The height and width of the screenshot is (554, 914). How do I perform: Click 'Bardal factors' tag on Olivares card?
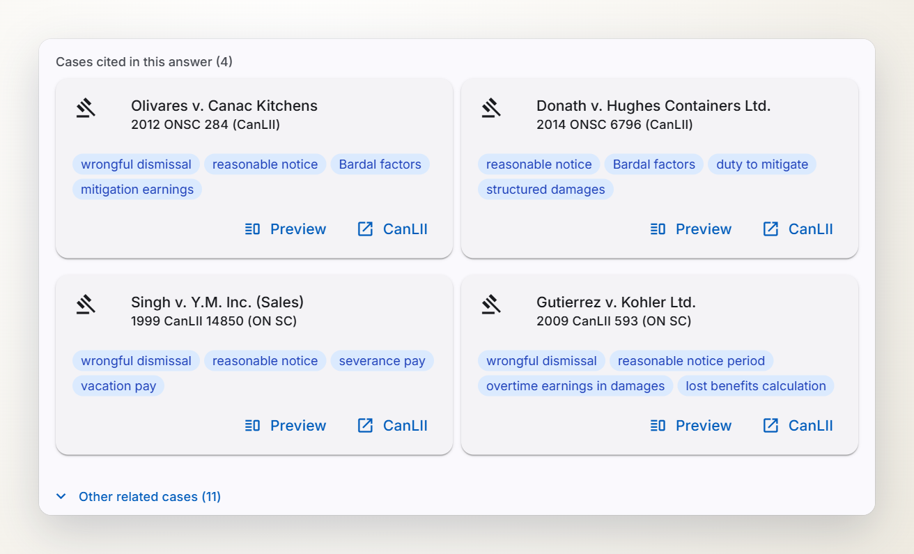coord(380,164)
